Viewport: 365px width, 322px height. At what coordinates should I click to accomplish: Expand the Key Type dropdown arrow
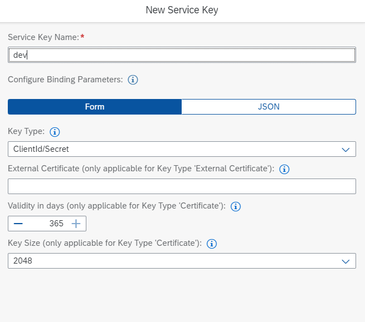[345, 149]
